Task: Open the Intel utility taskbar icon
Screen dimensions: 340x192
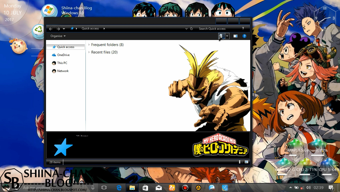Action: pos(224,187)
